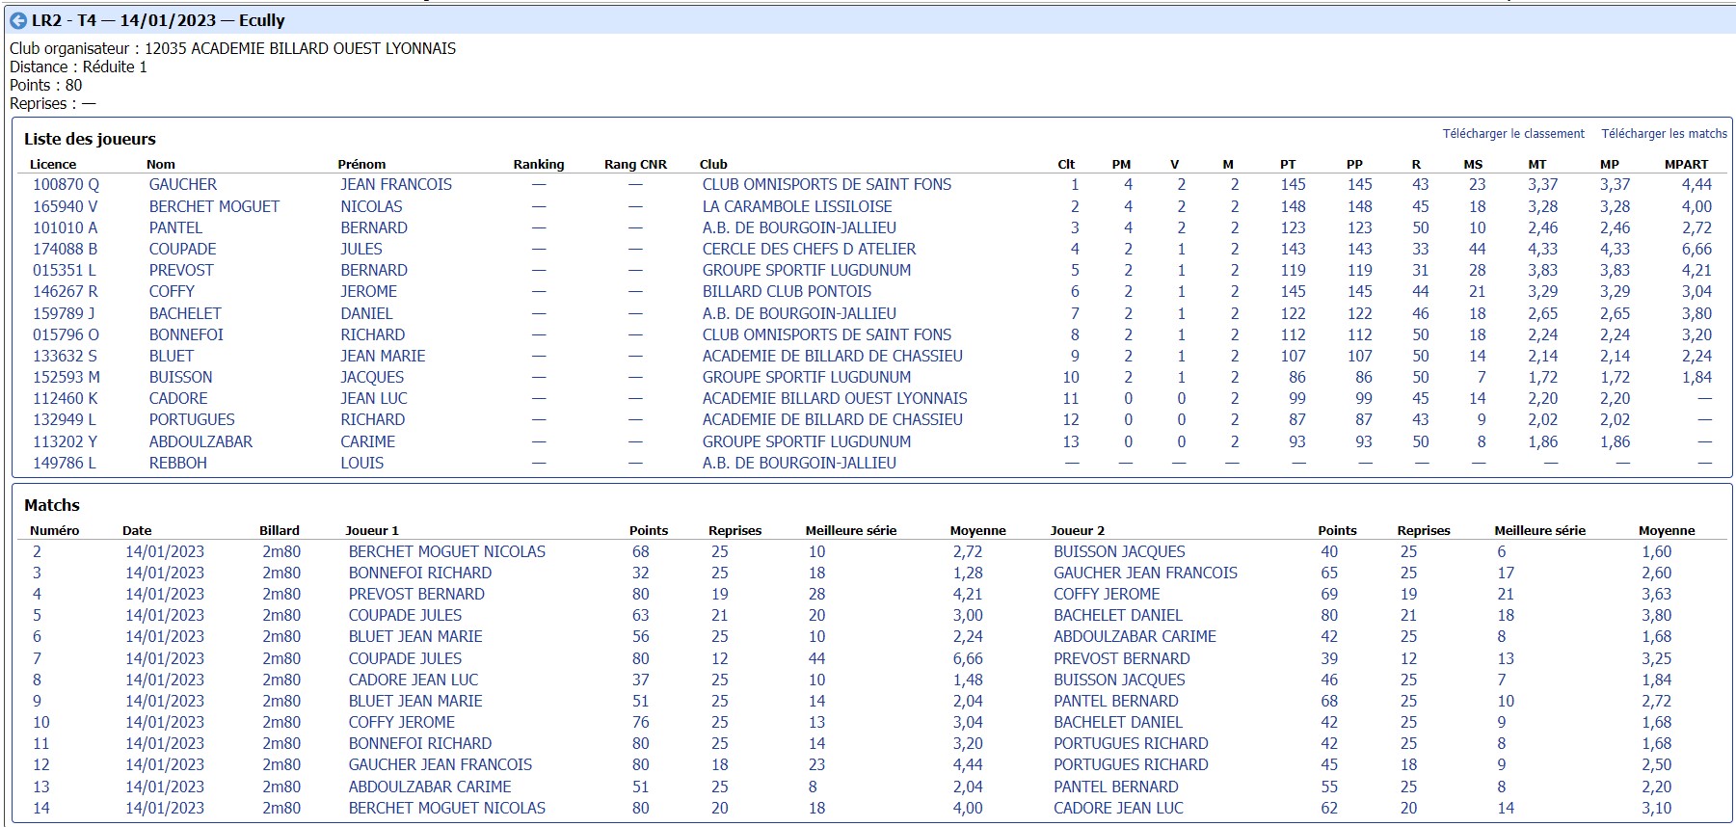This screenshot has height=827, width=1736.
Task: Select licence 100870 Q in player list
Action: tap(66, 184)
